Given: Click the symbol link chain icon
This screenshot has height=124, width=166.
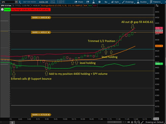Looking at the screenshot, I should pos(20,2).
